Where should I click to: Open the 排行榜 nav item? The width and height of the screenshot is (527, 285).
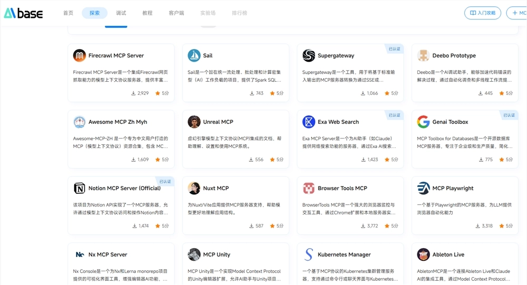pyautogui.click(x=240, y=13)
